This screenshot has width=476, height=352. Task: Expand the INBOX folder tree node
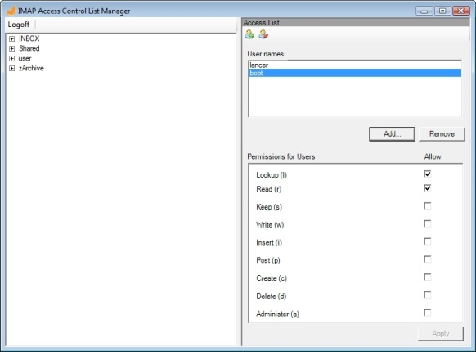pos(11,39)
